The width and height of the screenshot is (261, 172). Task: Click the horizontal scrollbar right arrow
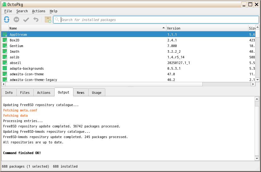click(x=253, y=84)
